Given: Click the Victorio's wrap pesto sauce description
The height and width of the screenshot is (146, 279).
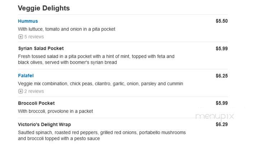Looking at the screenshot, I should pyautogui.click(x=102, y=136).
